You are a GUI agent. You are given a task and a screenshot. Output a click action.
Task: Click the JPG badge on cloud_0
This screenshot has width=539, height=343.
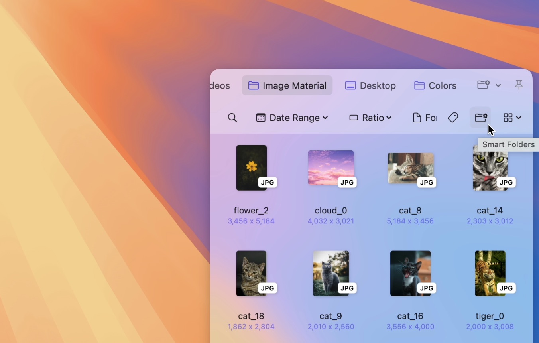347,182
